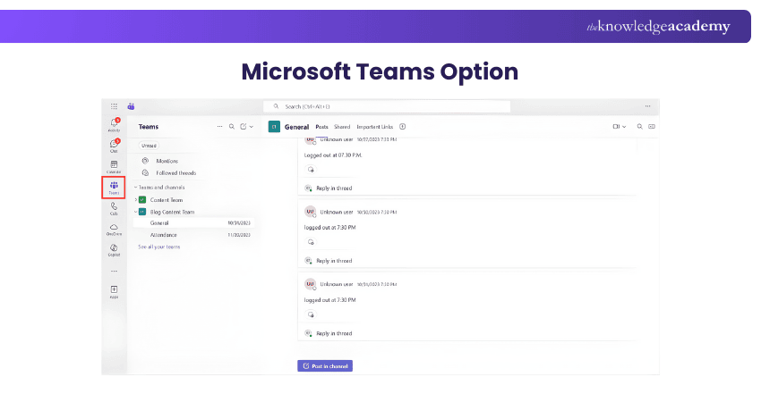Open the meet now dropdown chevron
The image size is (761, 402).
(x=624, y=127)
